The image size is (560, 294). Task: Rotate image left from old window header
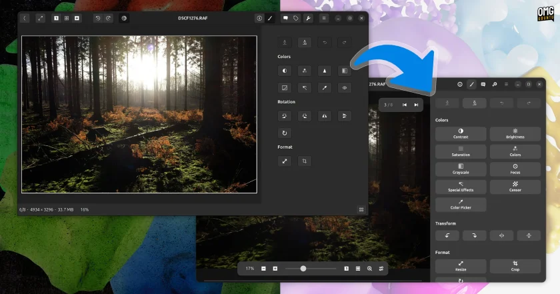[97, 18]
